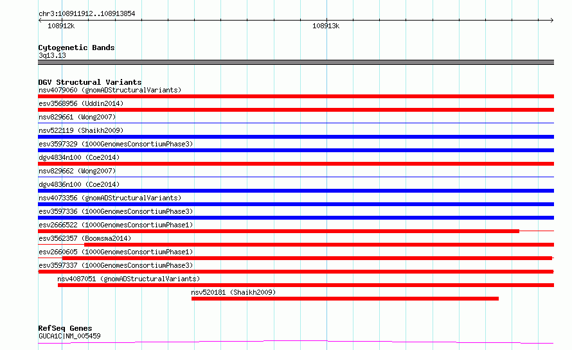Open the RefSeq Genes track heading

click(65, 328)
